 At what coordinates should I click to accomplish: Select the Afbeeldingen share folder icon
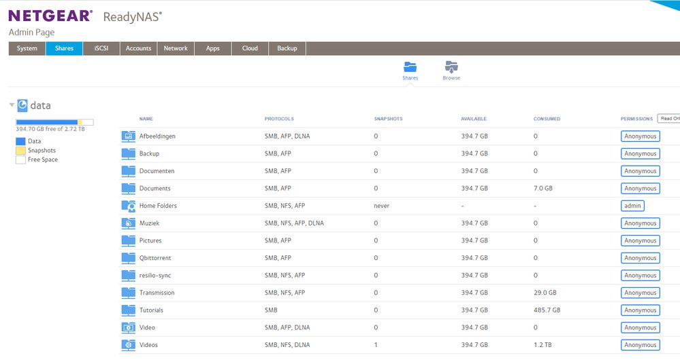click(x=129, y=136)
